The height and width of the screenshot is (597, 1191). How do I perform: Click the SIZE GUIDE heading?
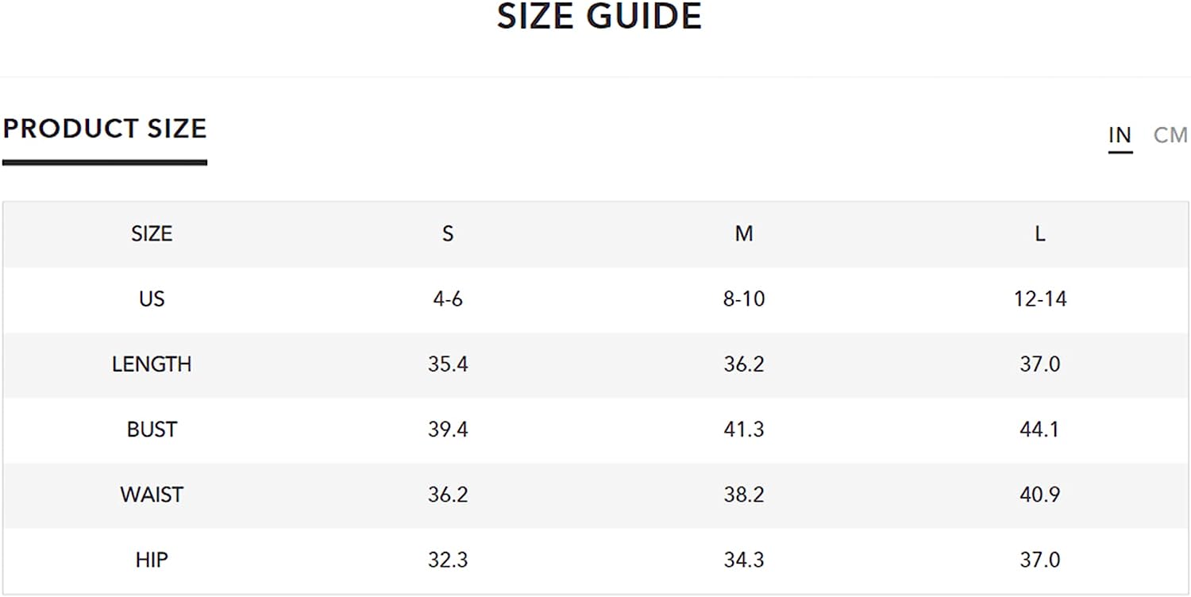599,17
